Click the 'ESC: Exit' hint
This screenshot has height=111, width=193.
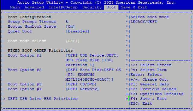pos(141,103)
